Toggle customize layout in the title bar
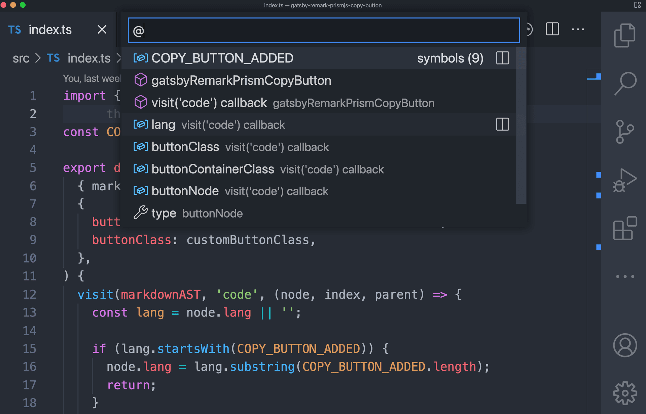Screen dimensions: 646x414 637,5
